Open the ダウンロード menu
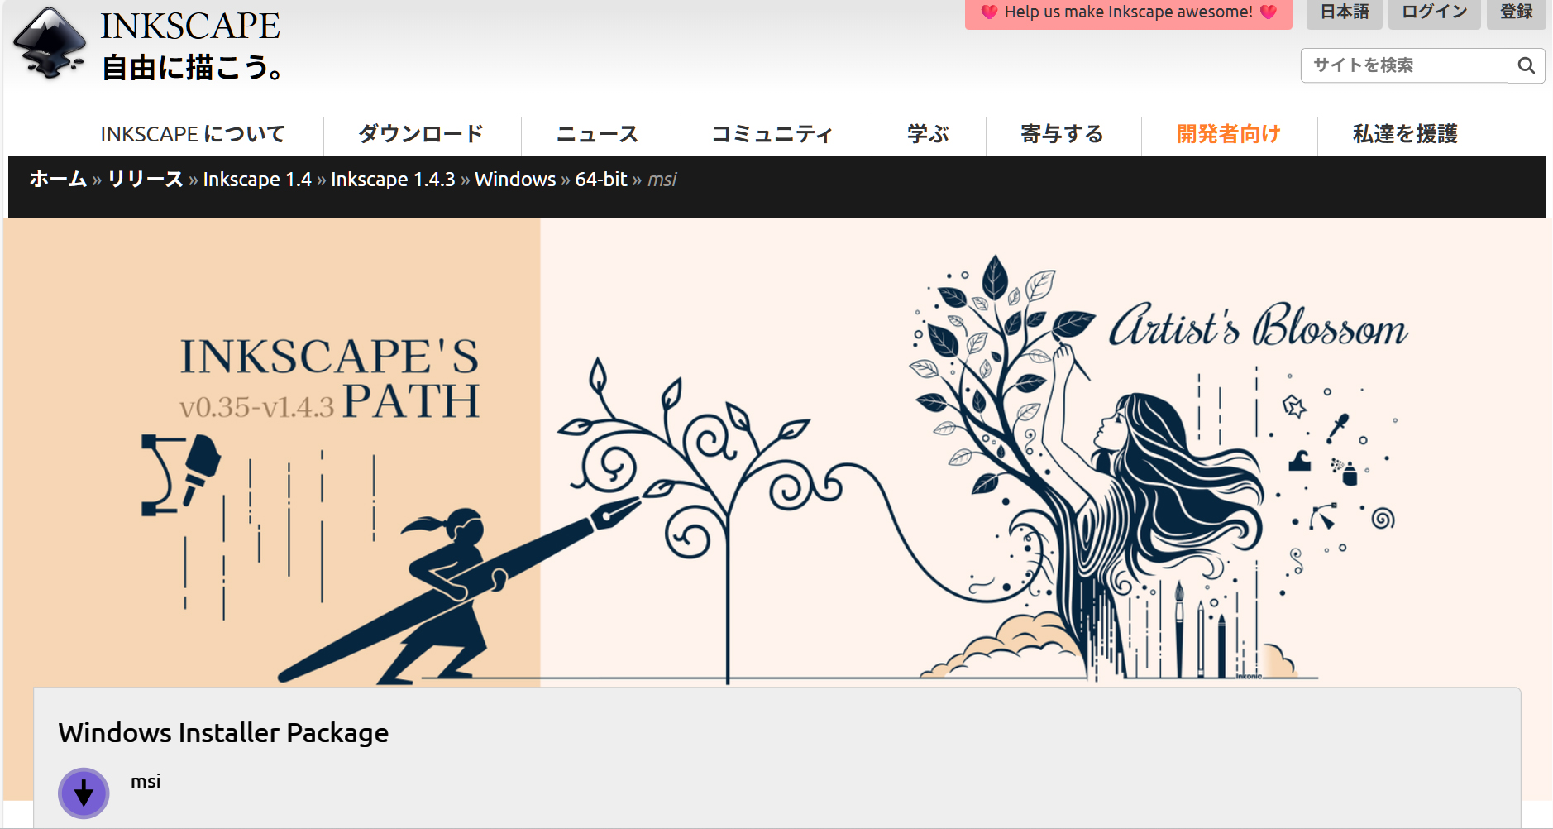The height and width of the screenshot is (829, 1553). (x=421, y=134)
